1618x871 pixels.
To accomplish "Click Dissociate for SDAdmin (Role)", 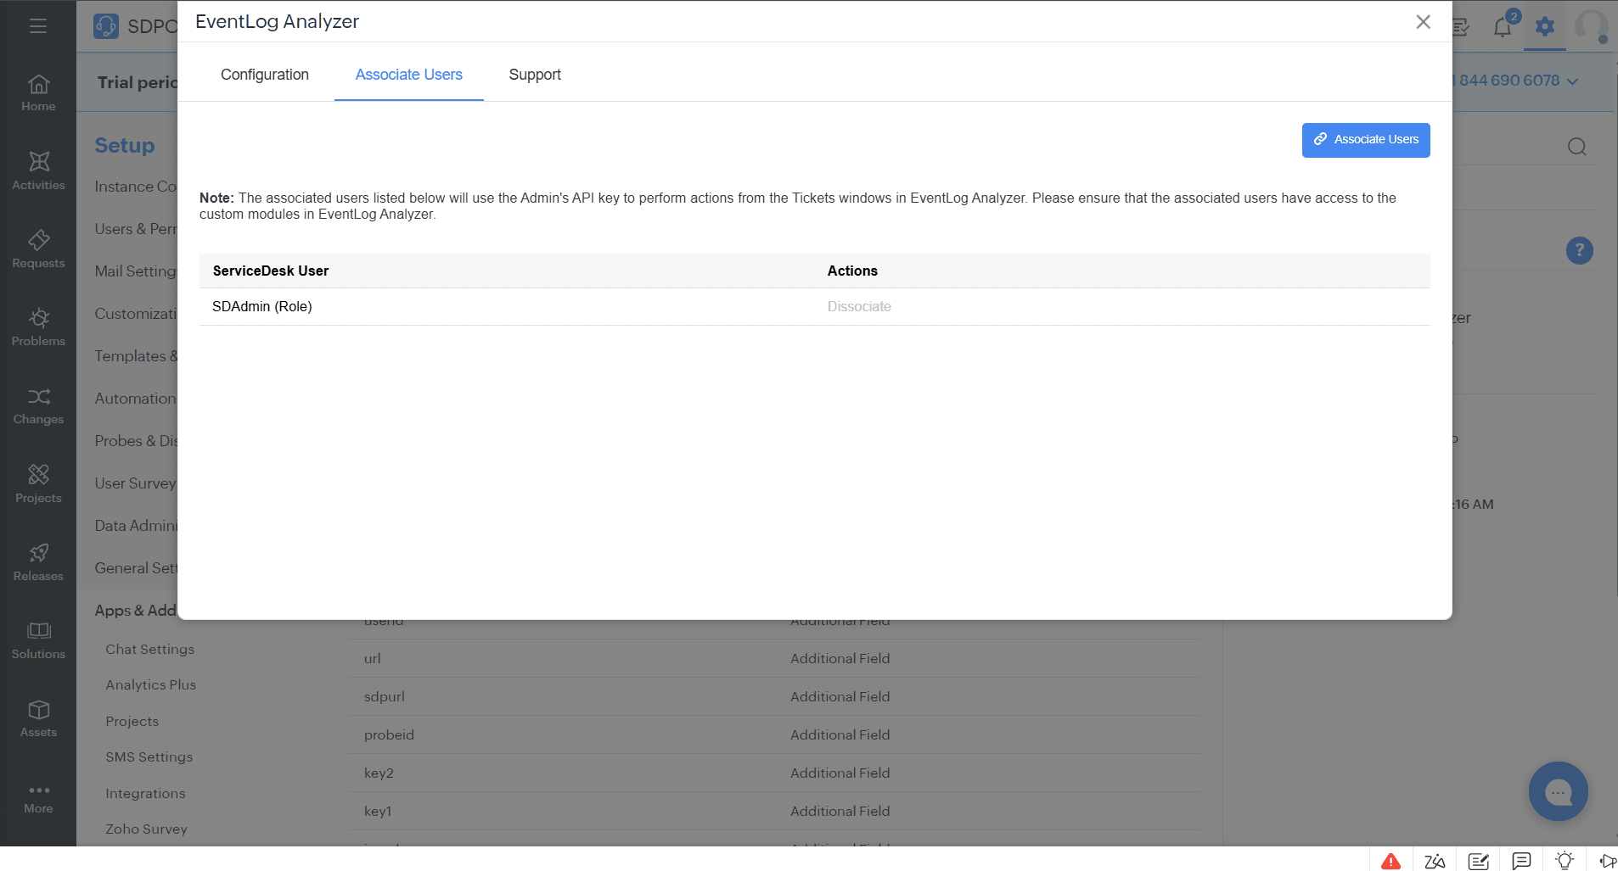I will pos(859,307).
